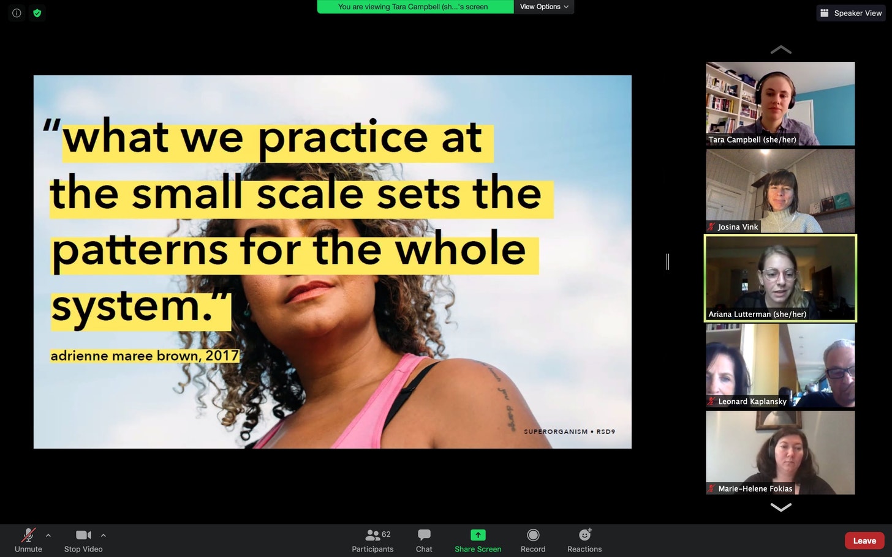Open the View Options dropdown
This screenshot has width=892, height=557.
click(544, 7)
